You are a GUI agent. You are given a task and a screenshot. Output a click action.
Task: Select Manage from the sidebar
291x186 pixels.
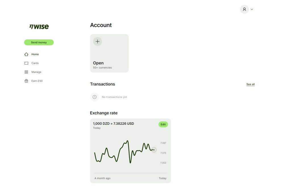36,72
